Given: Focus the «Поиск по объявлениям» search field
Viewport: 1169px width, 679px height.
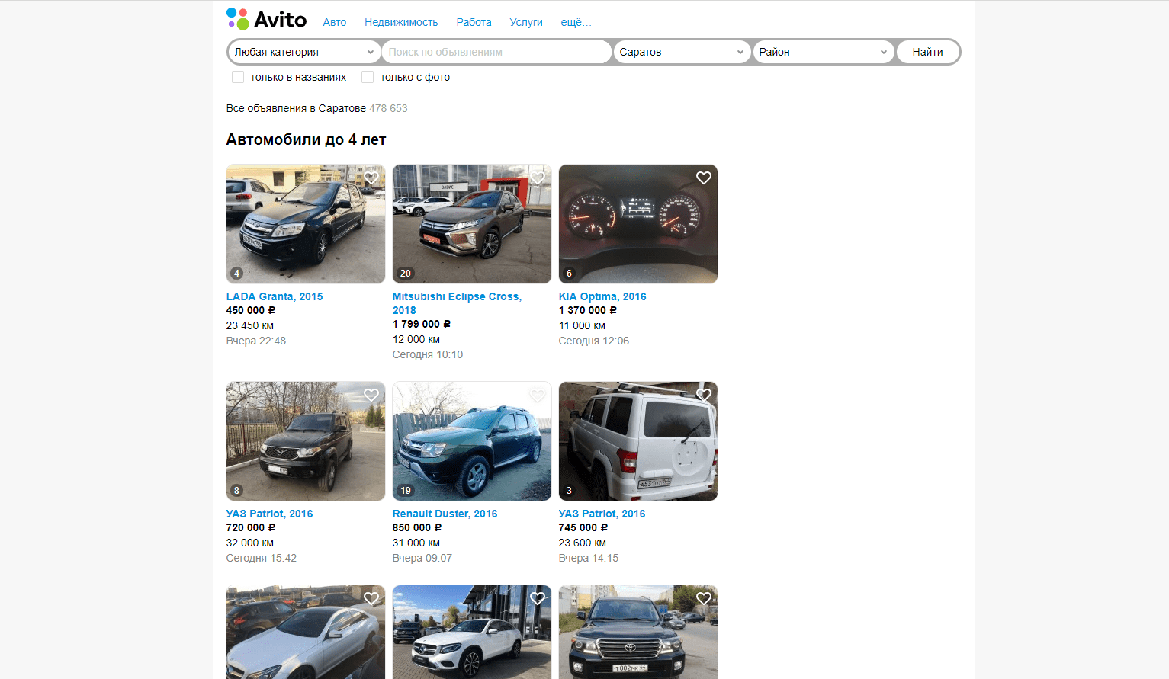Looking at the screenshot, I should (x=496, y=52).
